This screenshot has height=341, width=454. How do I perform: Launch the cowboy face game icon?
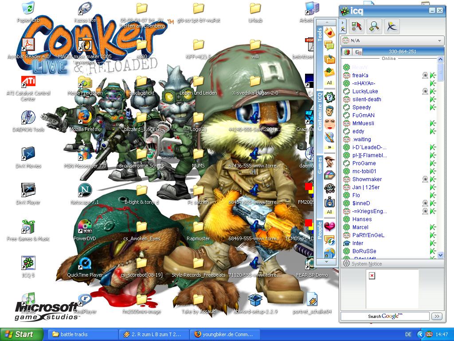329,161
